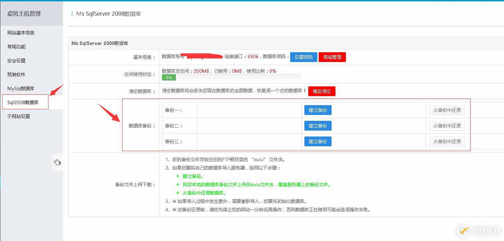Go to 安全设置 in sidebar
The height and width of the screenshot is (241, 504).
tap(16, 61)
